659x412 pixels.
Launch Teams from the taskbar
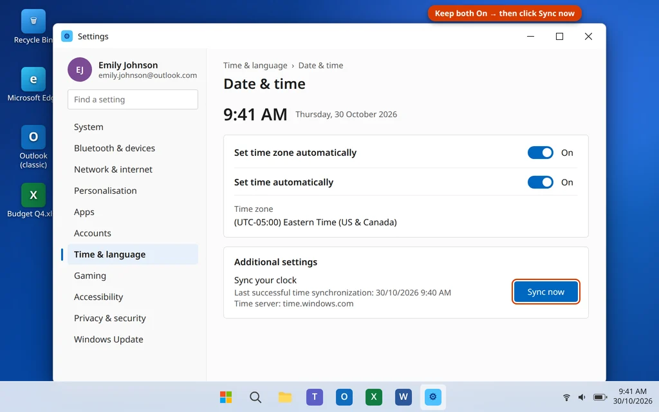(314, 397)
